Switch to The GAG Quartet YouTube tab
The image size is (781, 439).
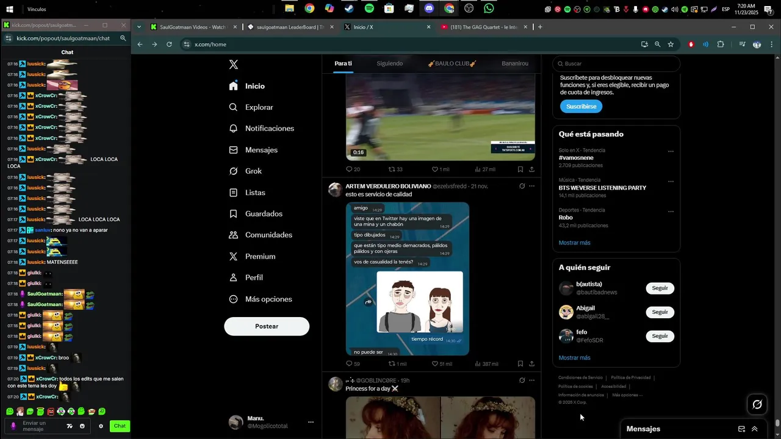coord(483,27)
